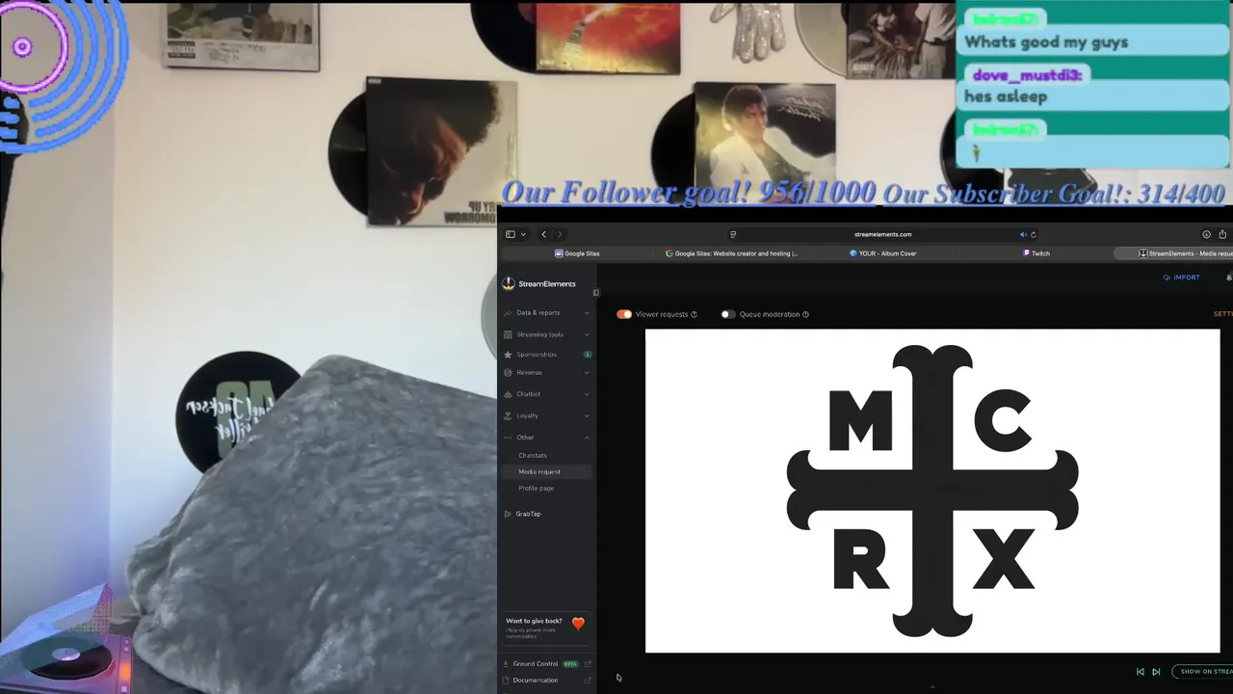Expand the bottom panel chevron up arrow

coord(931,687)
